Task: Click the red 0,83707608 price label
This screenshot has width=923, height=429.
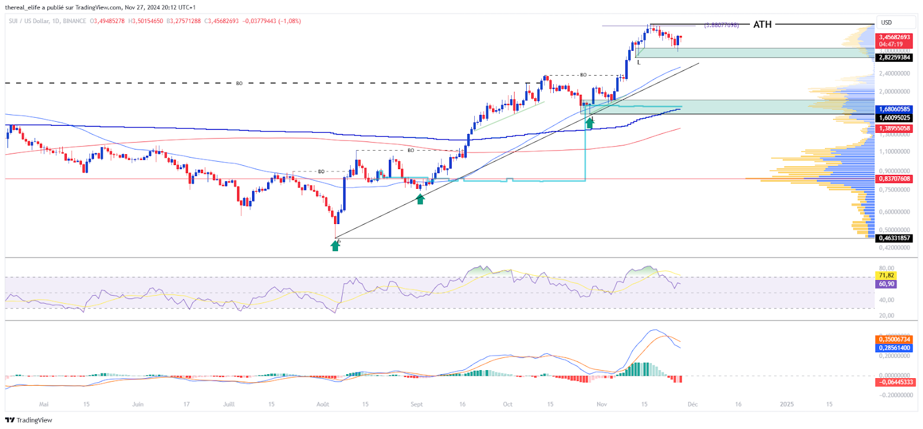Action: (x=894, y=179)
